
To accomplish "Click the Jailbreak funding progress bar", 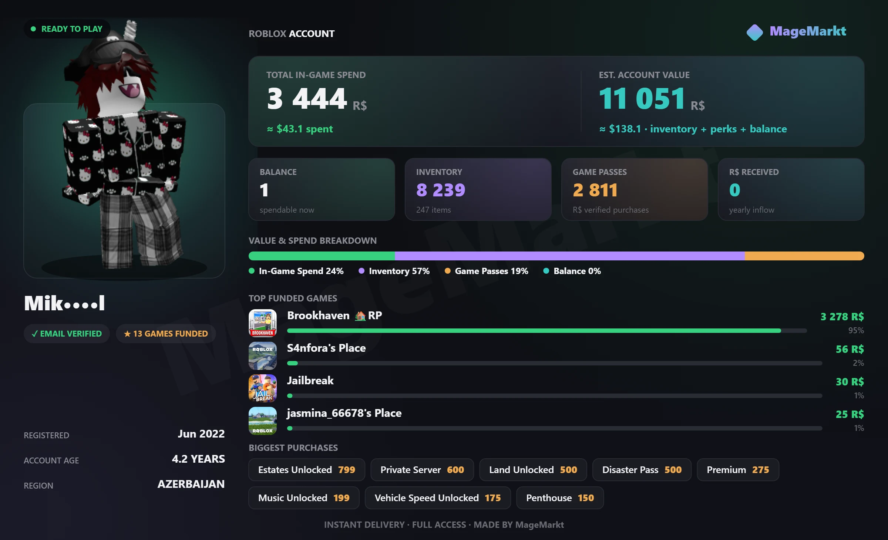I will coord(555,396).
